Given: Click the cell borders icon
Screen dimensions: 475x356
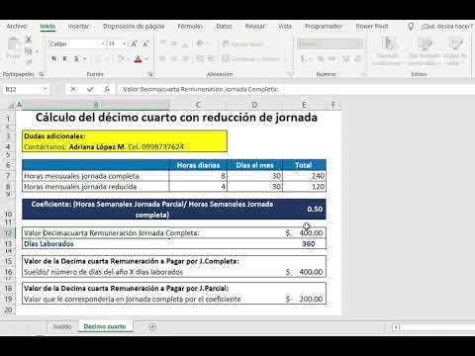Looking at the screenshot, I should pyautogui.click(x=98, y=59).
